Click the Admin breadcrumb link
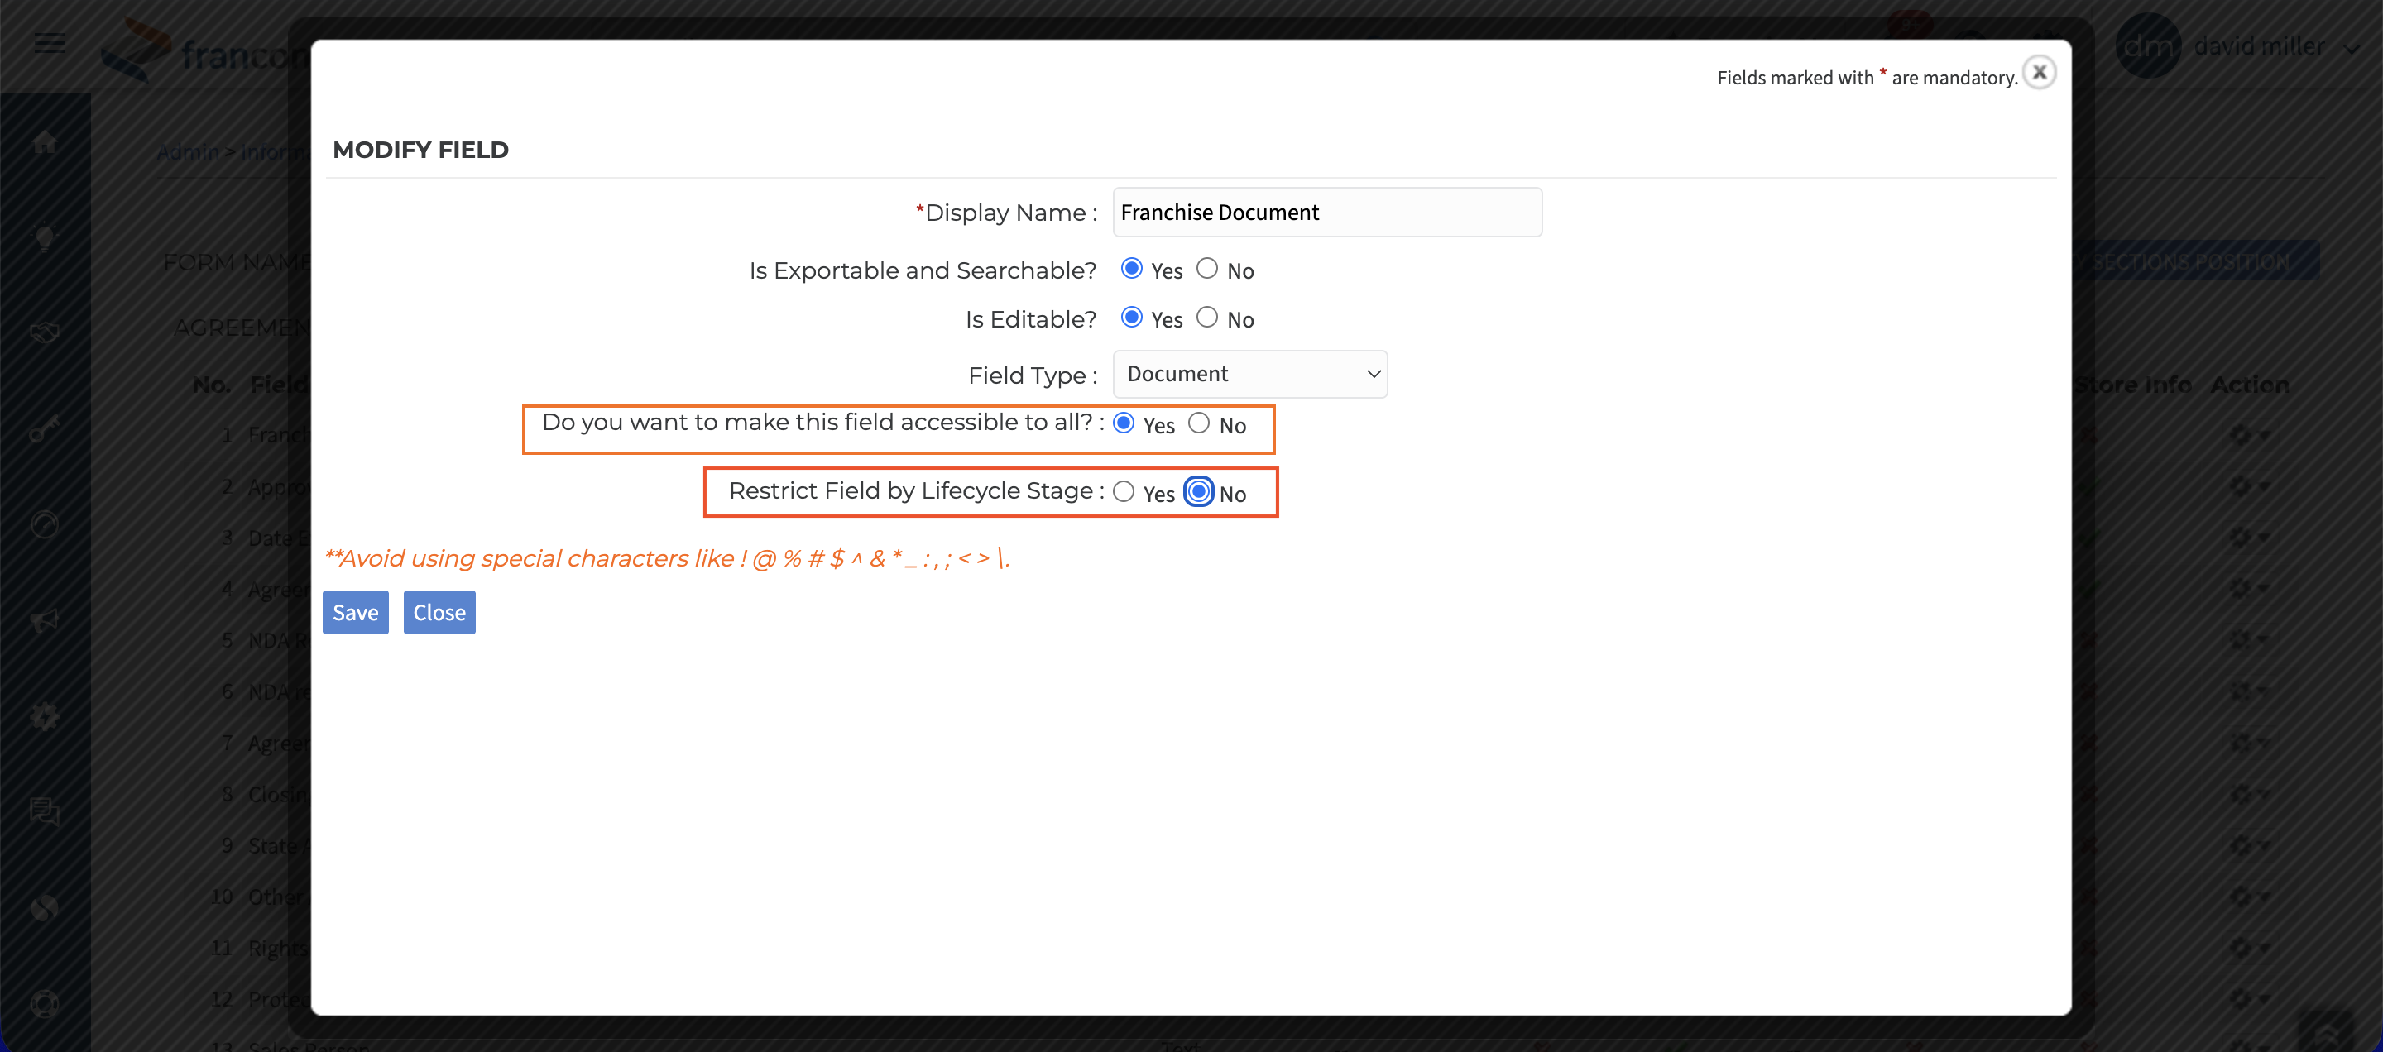This screenshot has height=1052, width=2383. (188, 152)
